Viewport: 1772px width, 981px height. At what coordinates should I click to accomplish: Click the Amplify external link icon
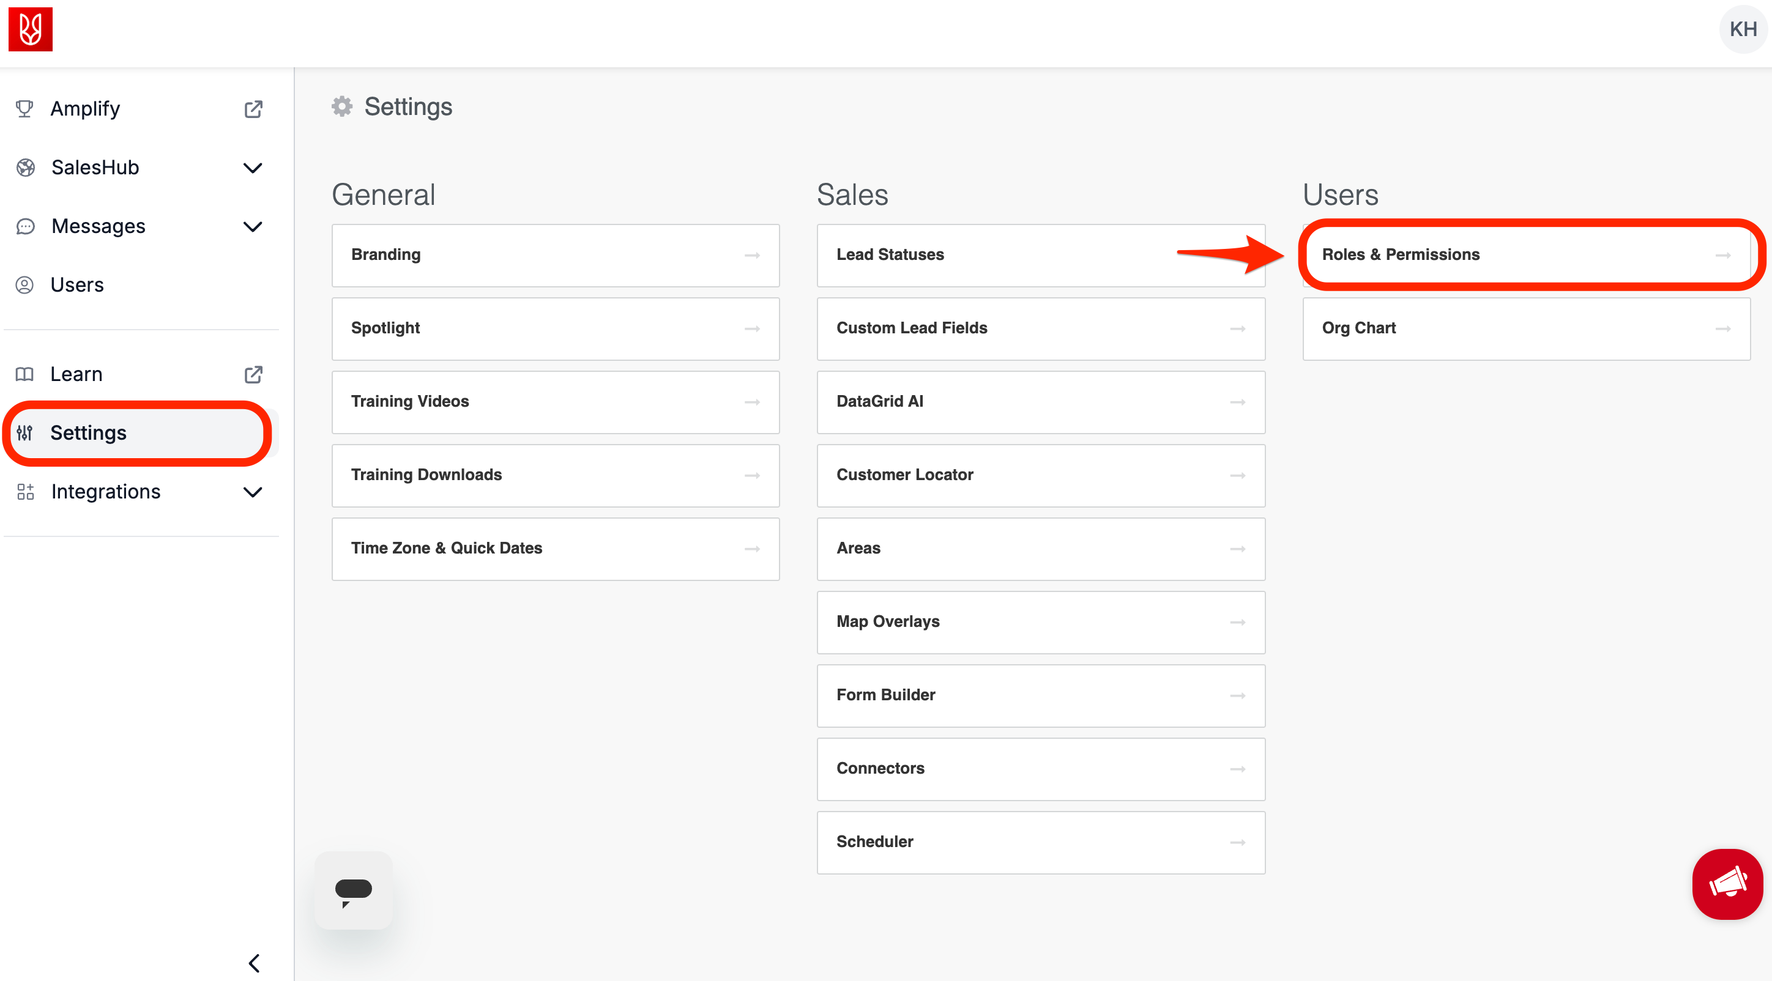coord(253,109)
